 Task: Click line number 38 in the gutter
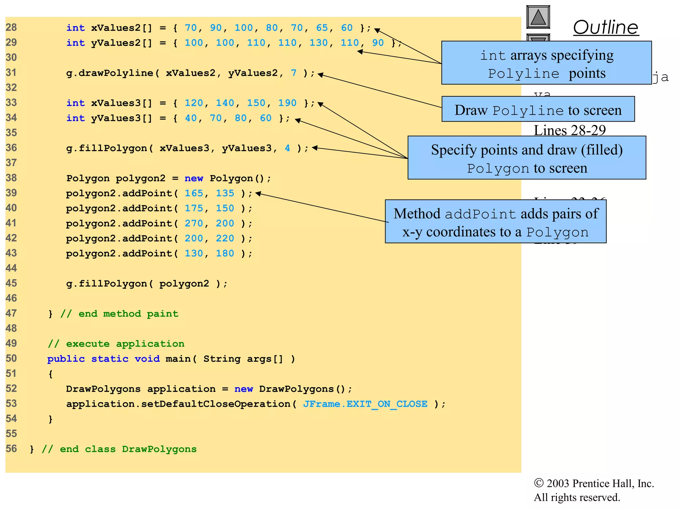point(11,178)
